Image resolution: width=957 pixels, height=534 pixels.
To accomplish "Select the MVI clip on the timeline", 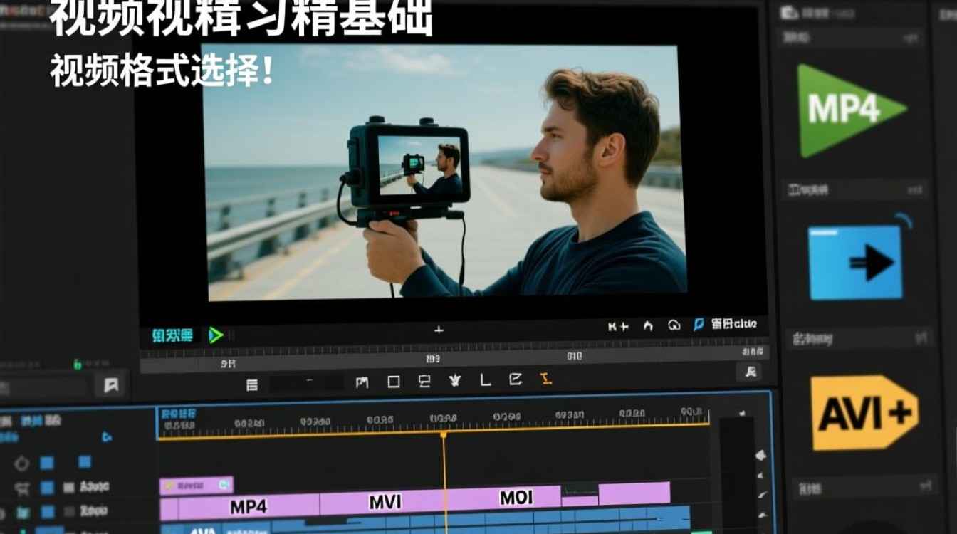I will coord(385,502).
